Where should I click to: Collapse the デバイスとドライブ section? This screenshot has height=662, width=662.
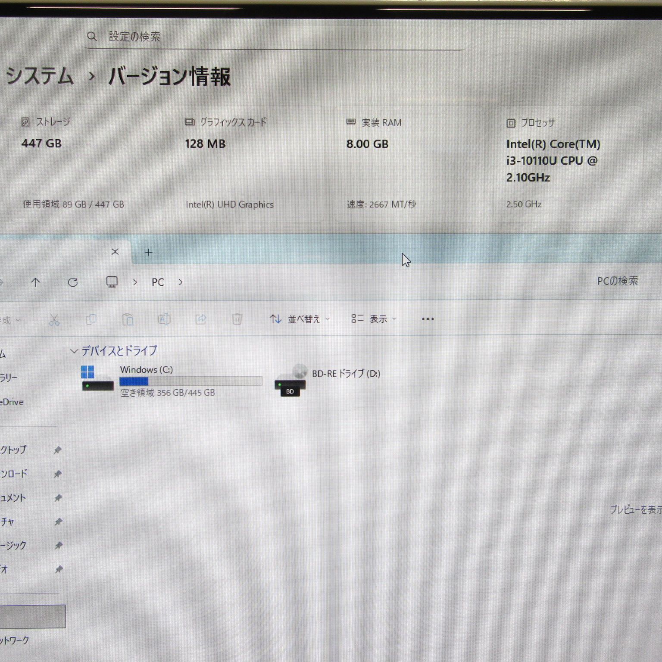pyautogui.click(x=74, y=351)
